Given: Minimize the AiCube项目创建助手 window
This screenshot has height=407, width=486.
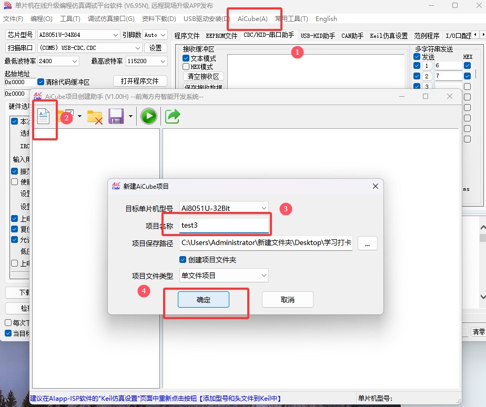Looking at the screenshot, I should point(402,96).
